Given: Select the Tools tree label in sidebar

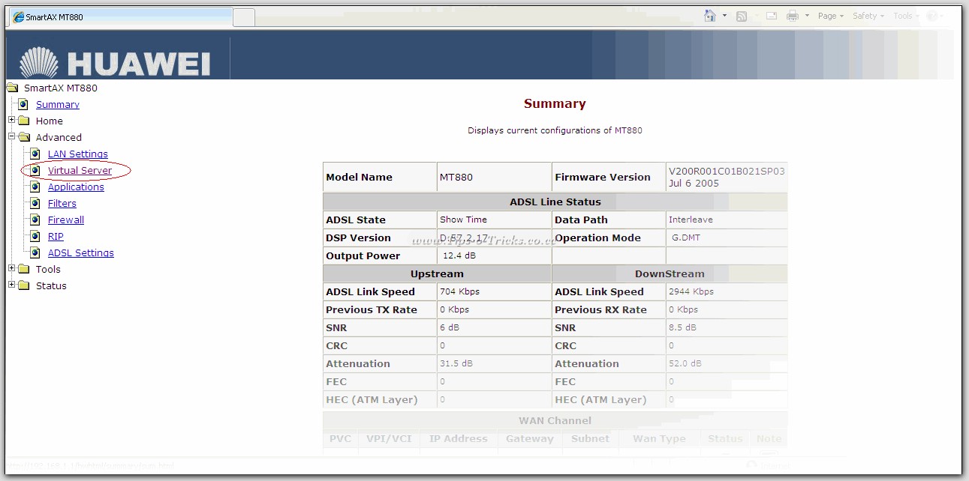Looking at the screenshot, I should 48,270.
